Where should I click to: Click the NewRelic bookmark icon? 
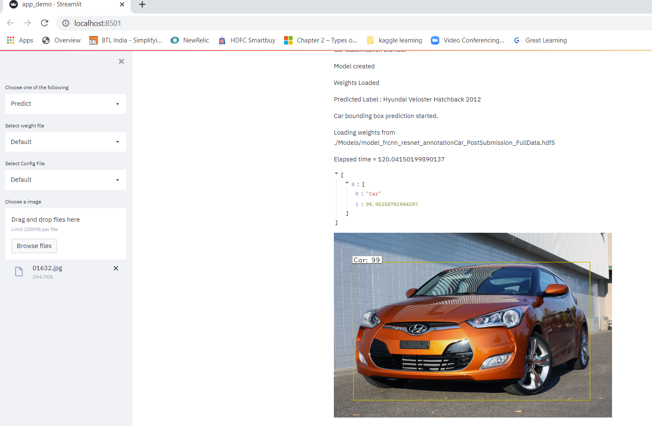175,40
